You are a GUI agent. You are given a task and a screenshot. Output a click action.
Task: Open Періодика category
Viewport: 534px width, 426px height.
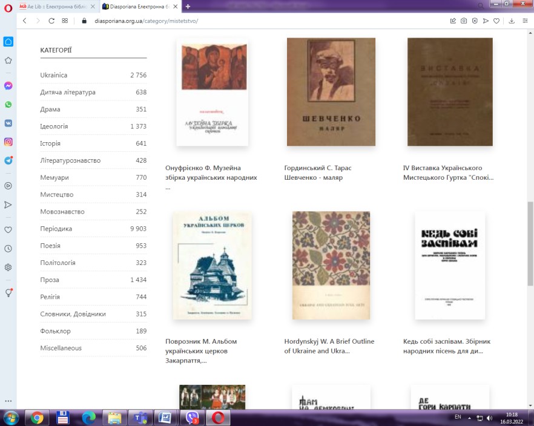93,229
